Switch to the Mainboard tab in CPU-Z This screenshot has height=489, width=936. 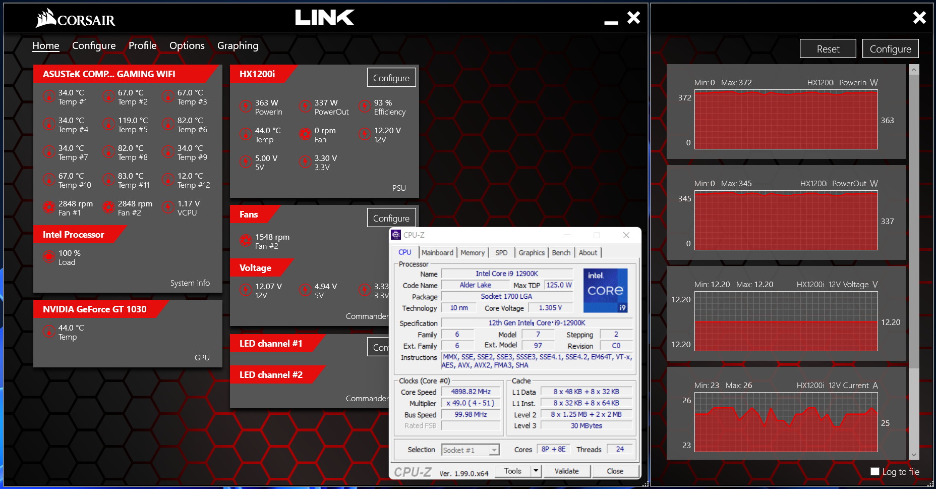437,252
